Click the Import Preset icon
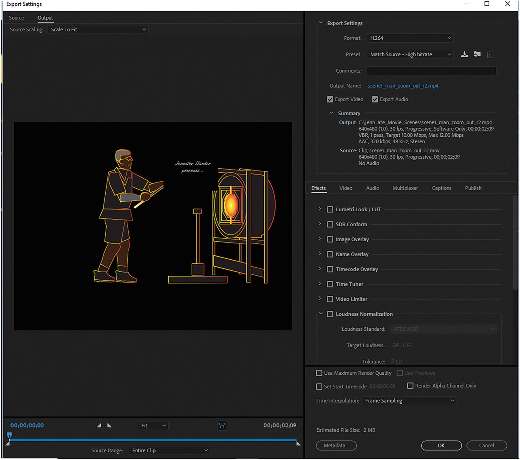This screenshot has width=520, height=460. click(x=477, y=54)
